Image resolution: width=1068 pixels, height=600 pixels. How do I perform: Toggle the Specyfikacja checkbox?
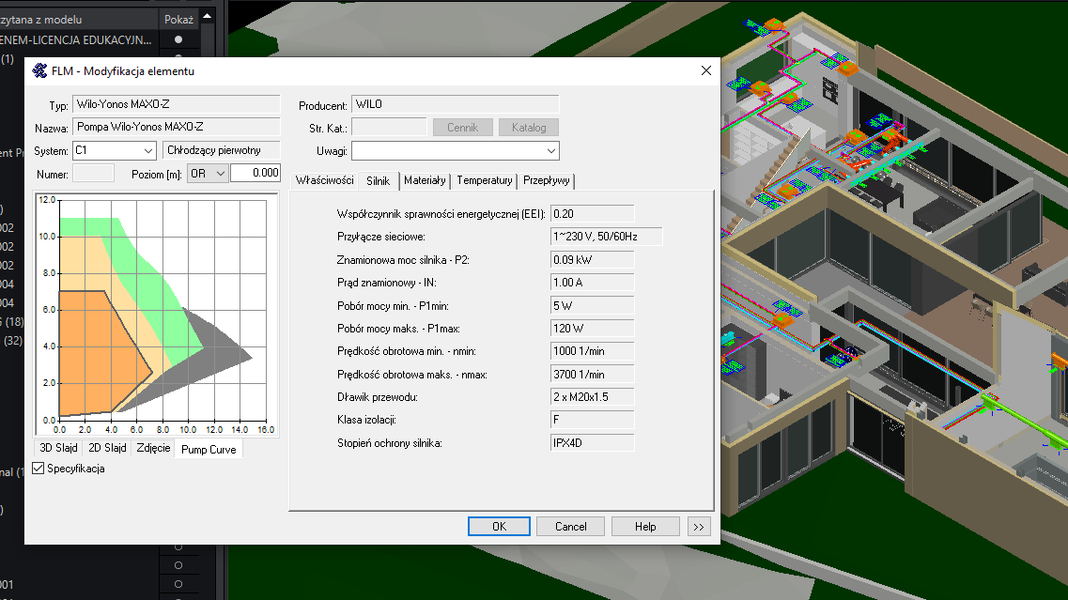pos(39,469)
